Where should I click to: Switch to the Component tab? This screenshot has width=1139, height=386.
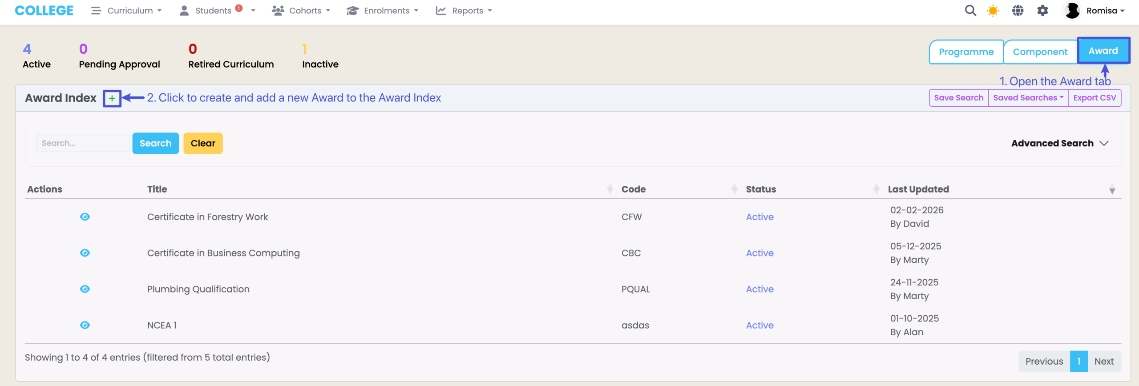point(1040,52)
